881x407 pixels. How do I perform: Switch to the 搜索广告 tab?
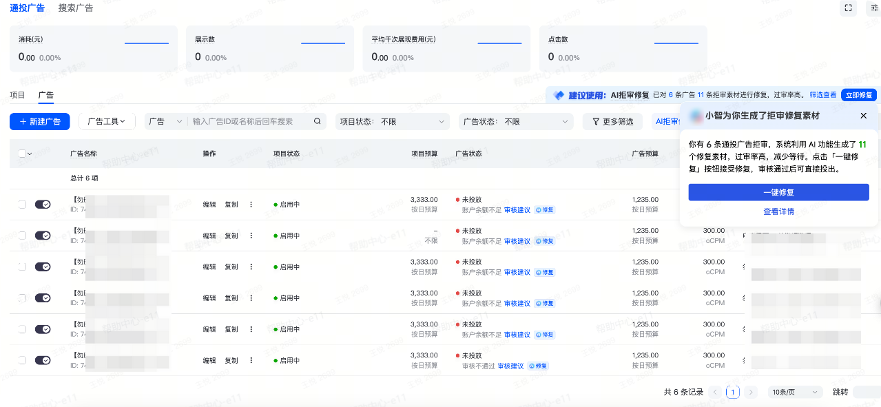tap(76, 8)
